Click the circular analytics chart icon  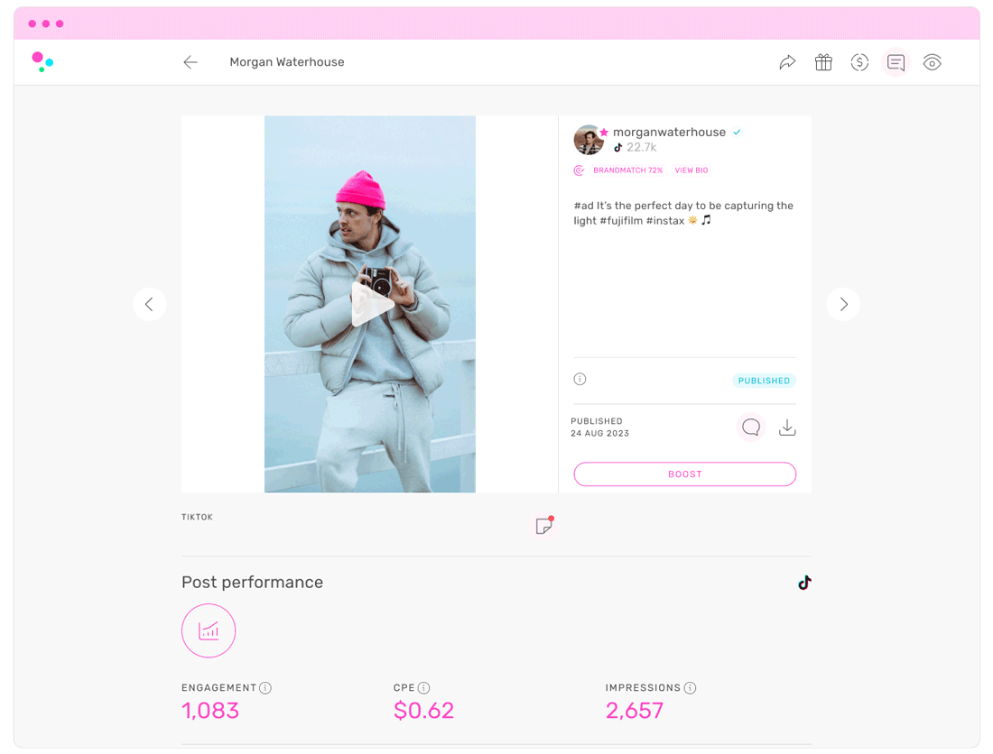209,630
